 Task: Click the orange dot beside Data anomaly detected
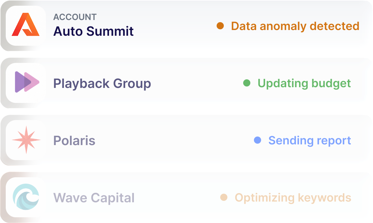tap(220, 26)
